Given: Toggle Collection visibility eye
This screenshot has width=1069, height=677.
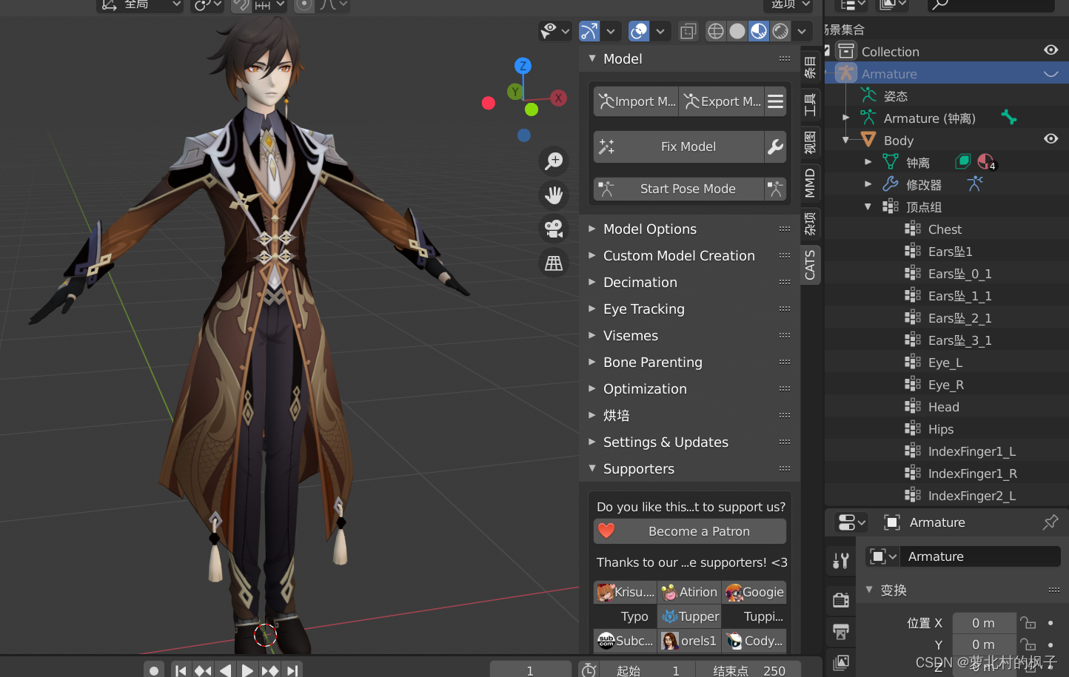Looking at the screenshot, I should (x=1050, y=50).
